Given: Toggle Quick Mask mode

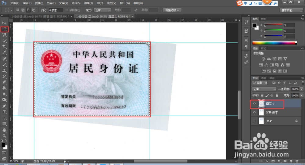Looking at the screenshot, I should tap(4, 153).
